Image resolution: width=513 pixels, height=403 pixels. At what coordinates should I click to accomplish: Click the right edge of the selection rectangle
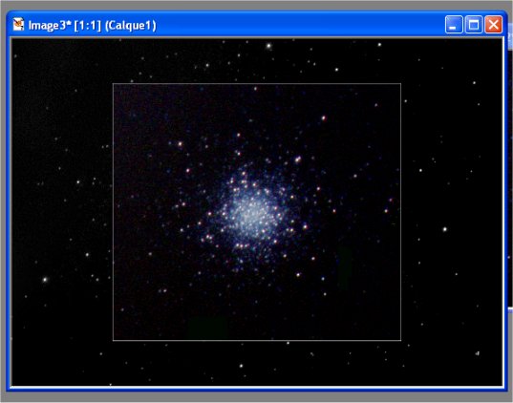tap(401, 212)
